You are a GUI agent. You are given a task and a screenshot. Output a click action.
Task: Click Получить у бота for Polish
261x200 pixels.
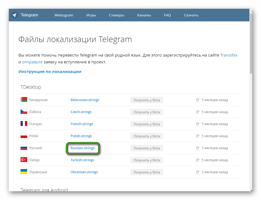pos(147,136)
